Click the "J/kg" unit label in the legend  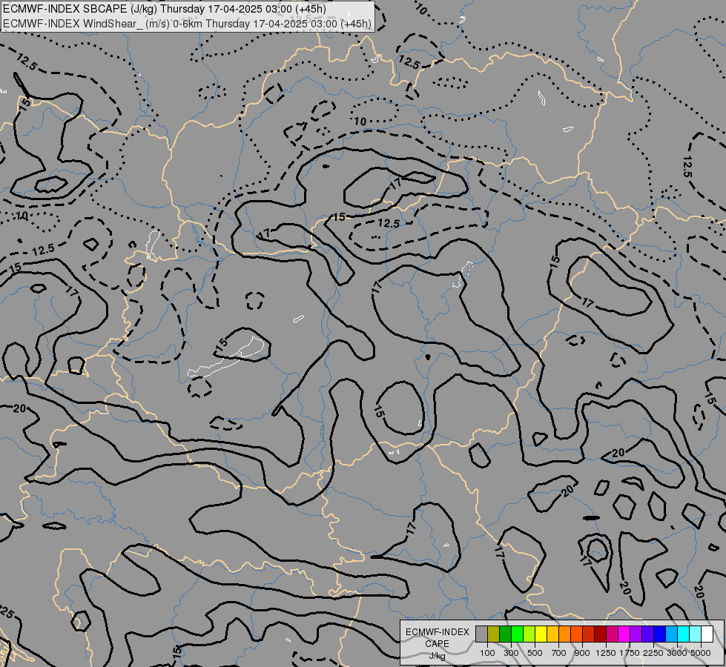[437, 657]
